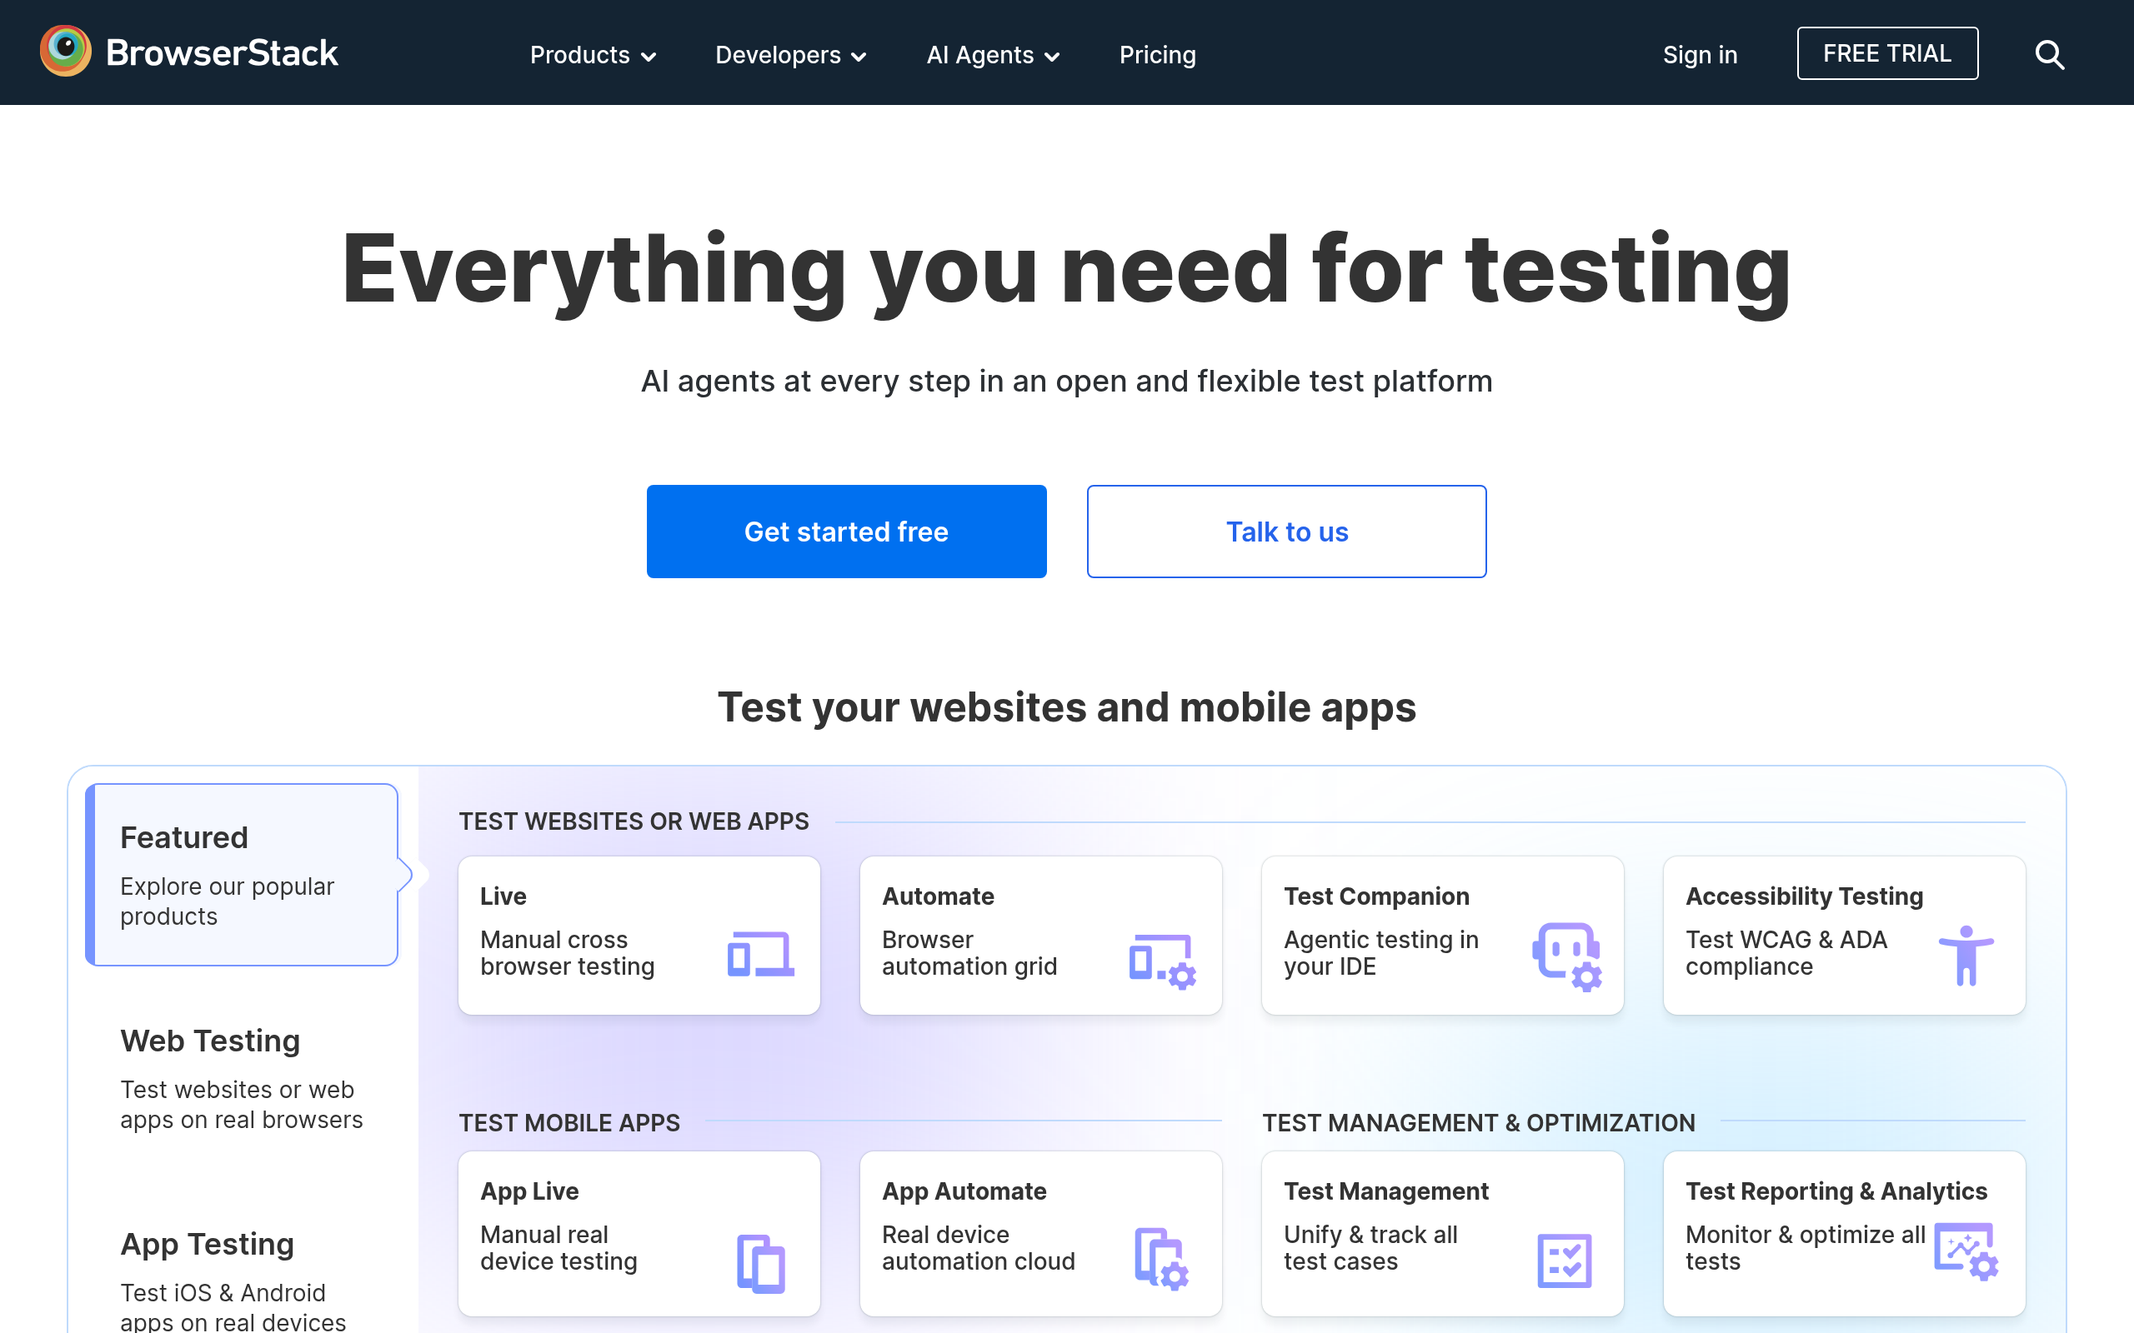Click the BrowserStack logo icon
The image size is (2134, 1333).
pos(65,51)
